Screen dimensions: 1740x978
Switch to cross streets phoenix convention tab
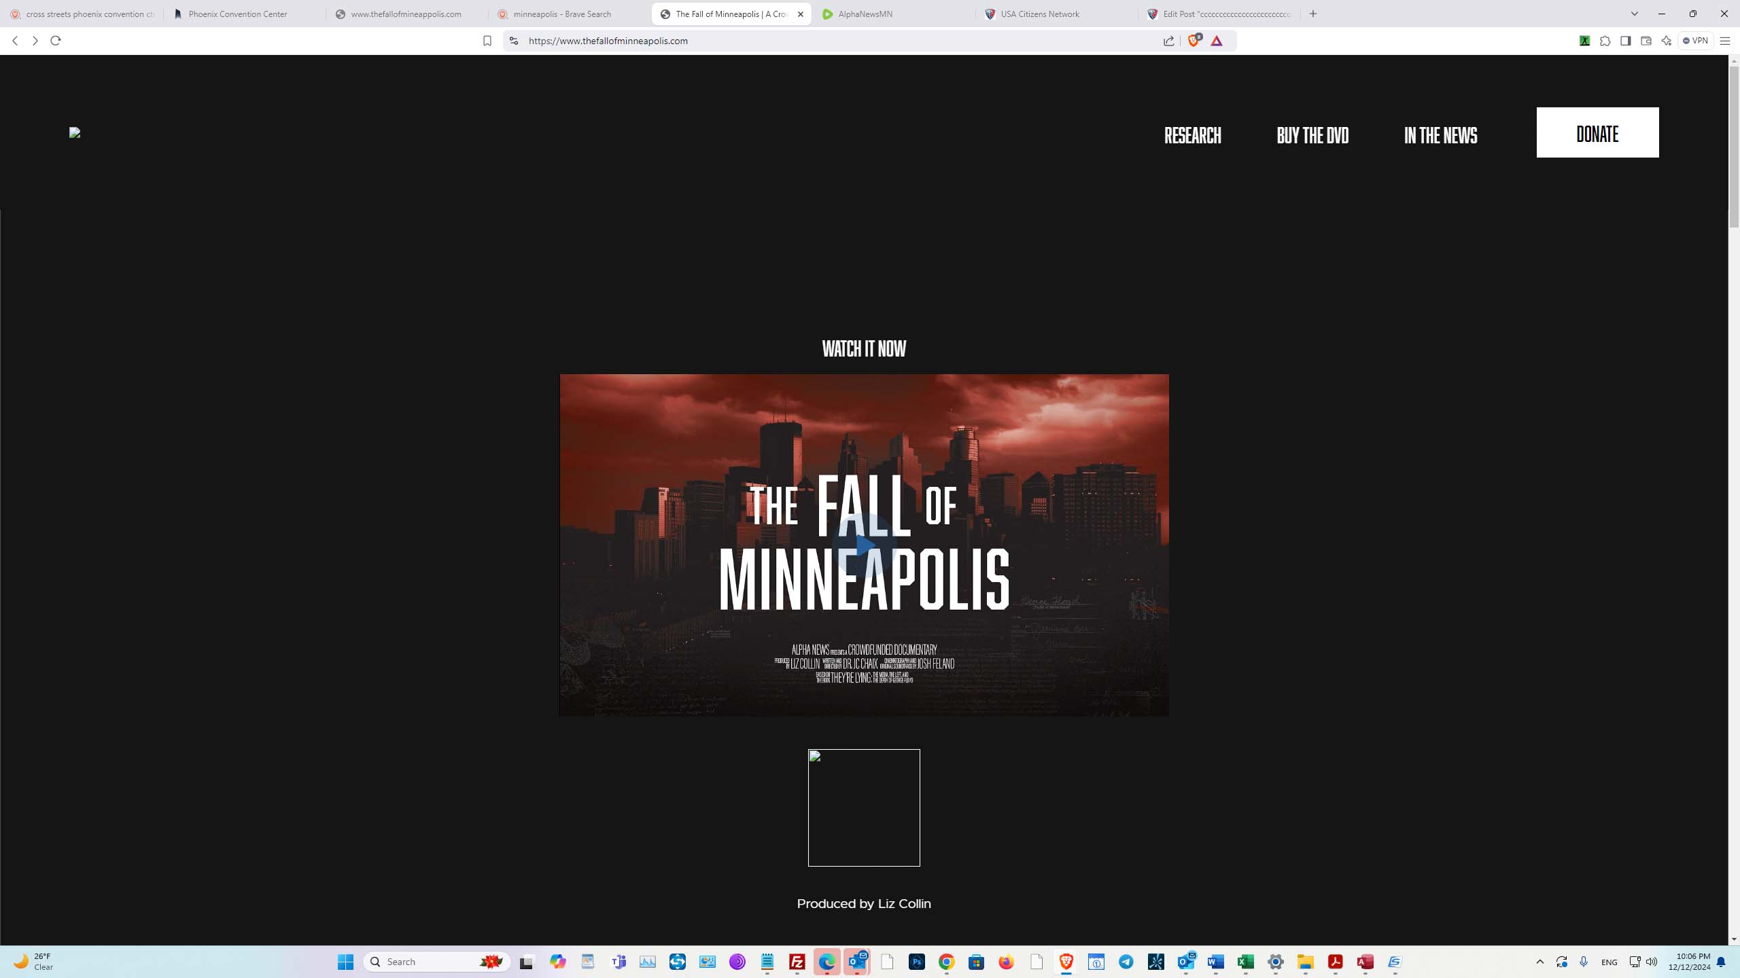(x=82, y=14)
